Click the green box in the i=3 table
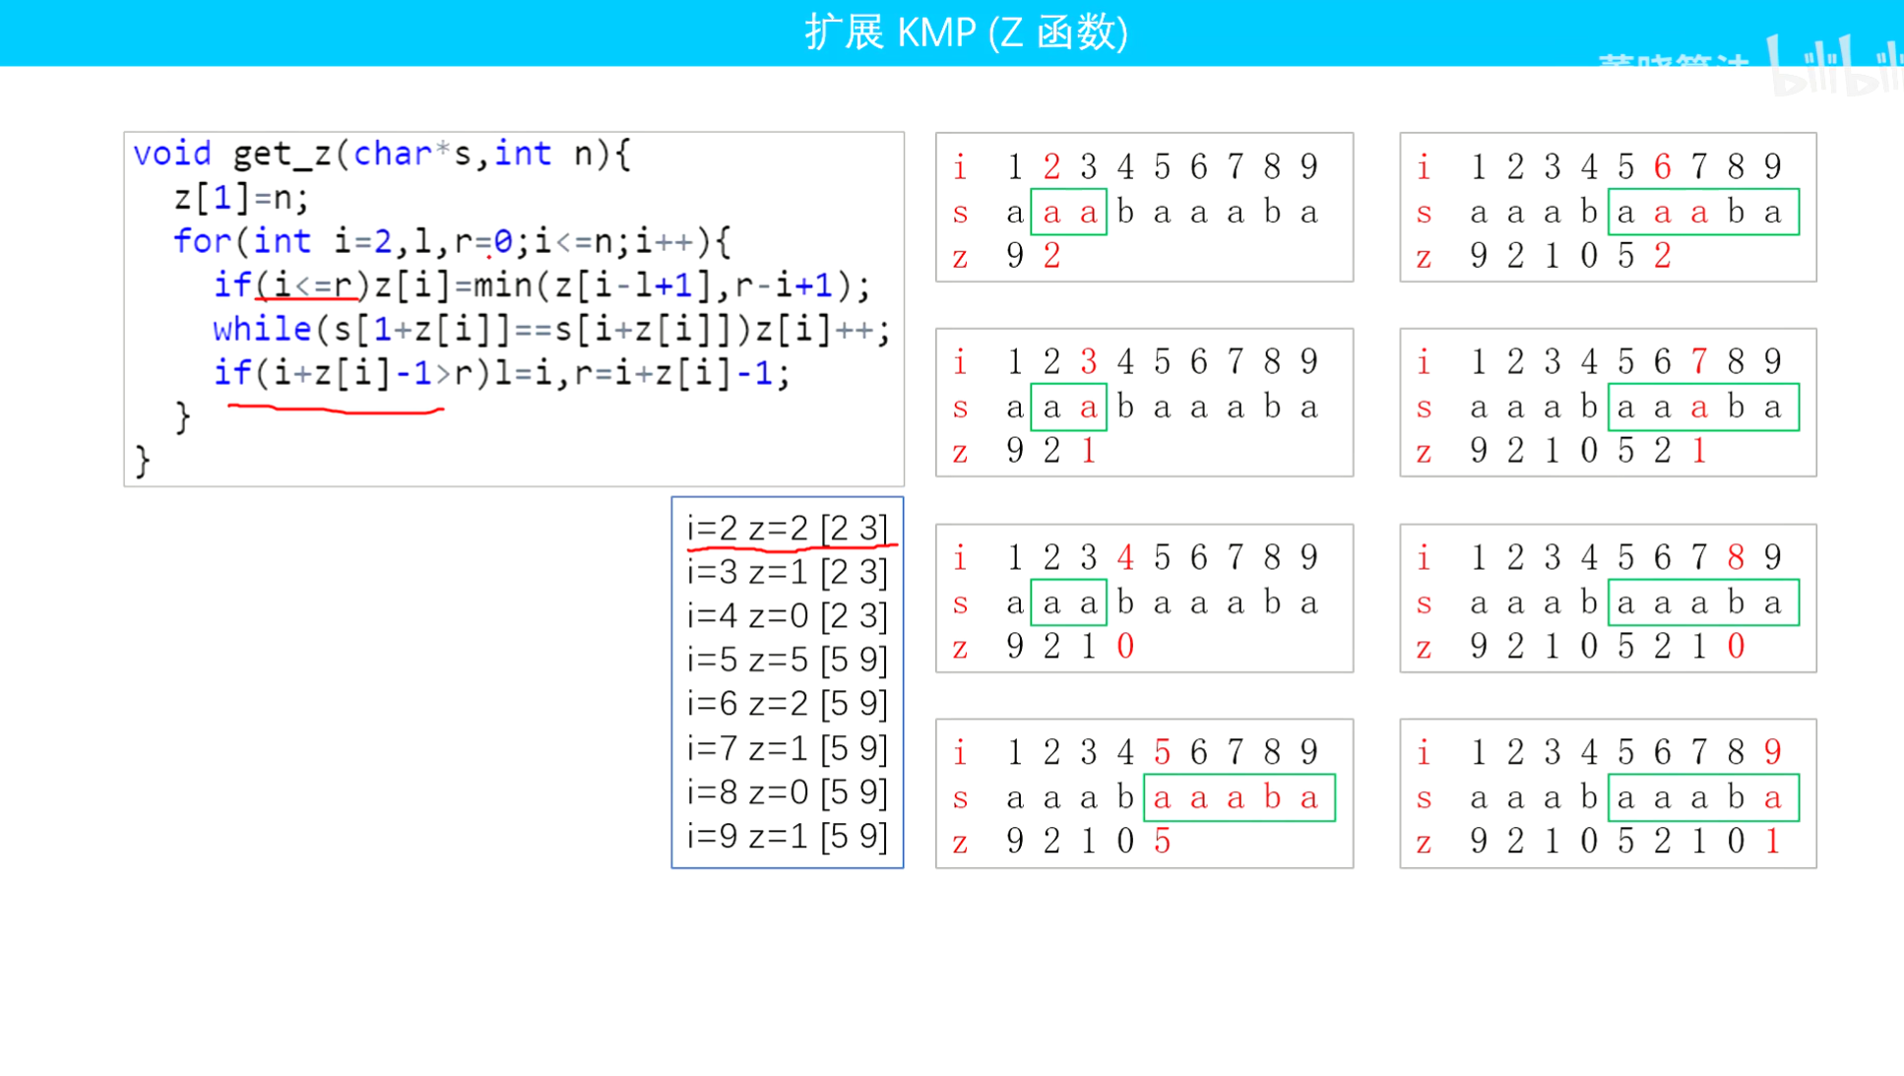The width and height of the screenshot is (1904, 1076). coord(1069,407)
